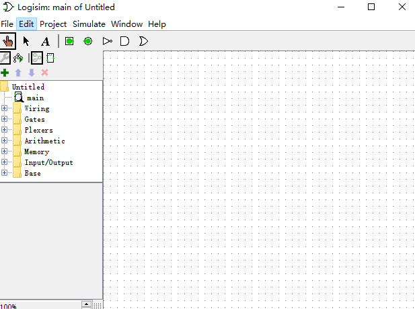The image size is (415, 309).
Task: Click the Wiring folder icon
Action: point(17,108)
